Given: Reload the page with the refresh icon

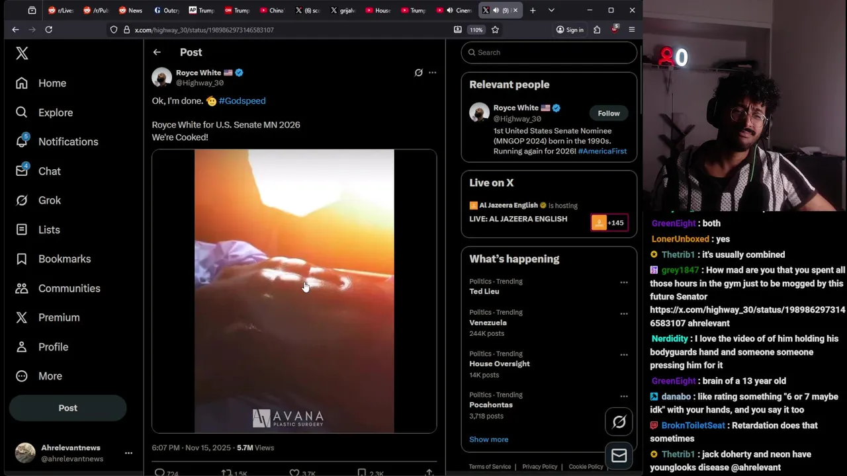Looking at the screenshot, I should click(x=48, y=30).
